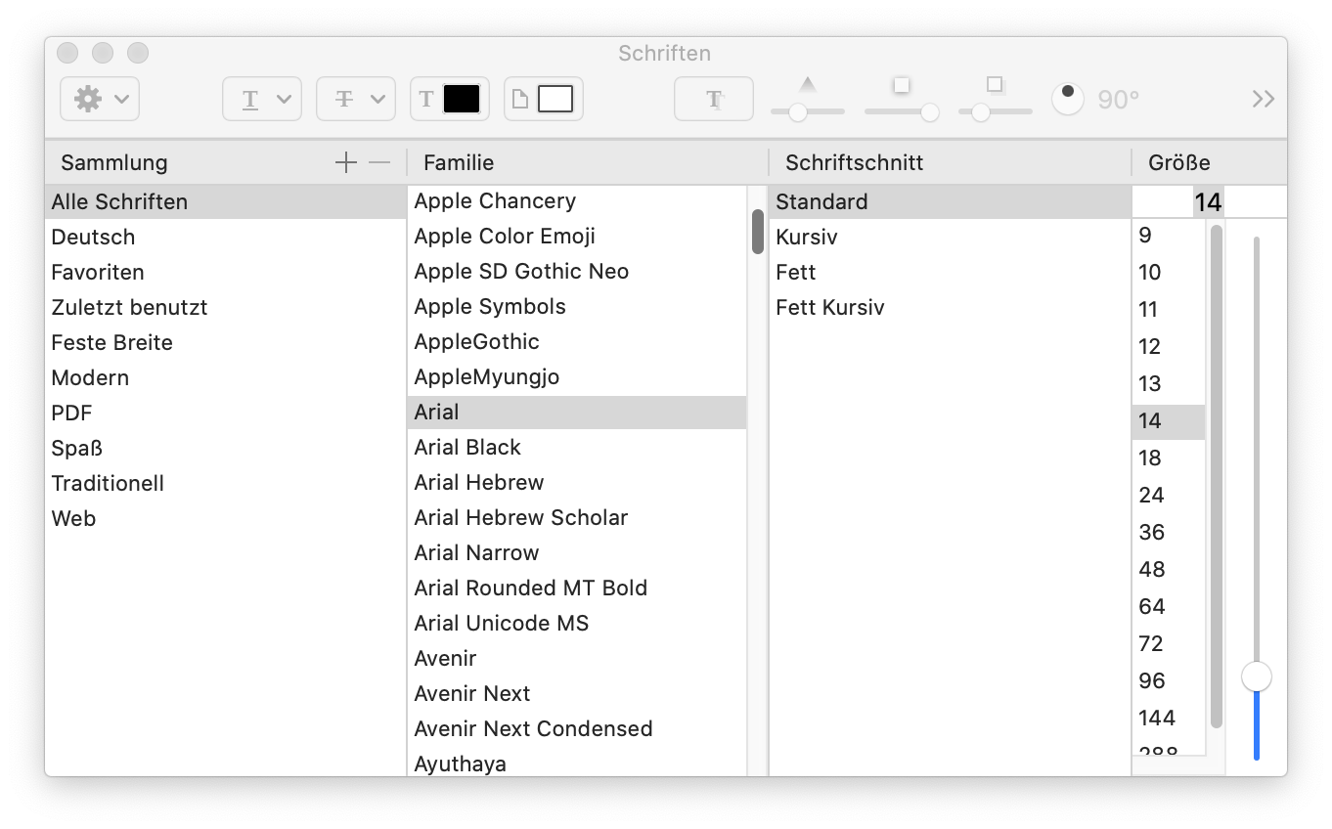Set font size to 18

(x=1169, y=458)
